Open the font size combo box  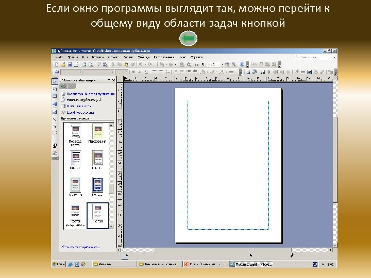(127, 72)
